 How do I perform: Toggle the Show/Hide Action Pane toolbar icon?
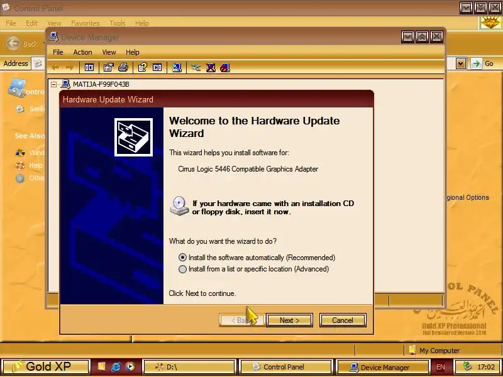coord(157,67)
